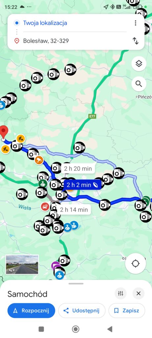Save route with Zapisz button
Viewport: 152px width, 338px height.
127,311
